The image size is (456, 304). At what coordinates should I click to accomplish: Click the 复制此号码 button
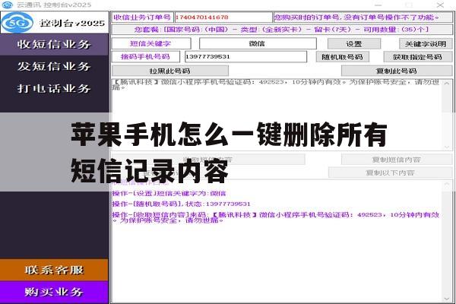tap(397, 71)
